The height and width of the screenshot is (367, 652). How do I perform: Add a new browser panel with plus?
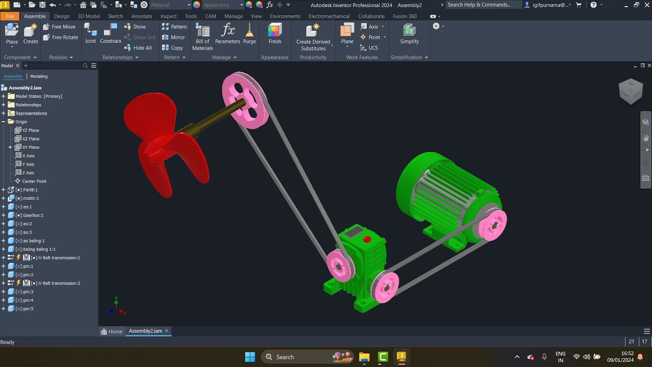25,66
